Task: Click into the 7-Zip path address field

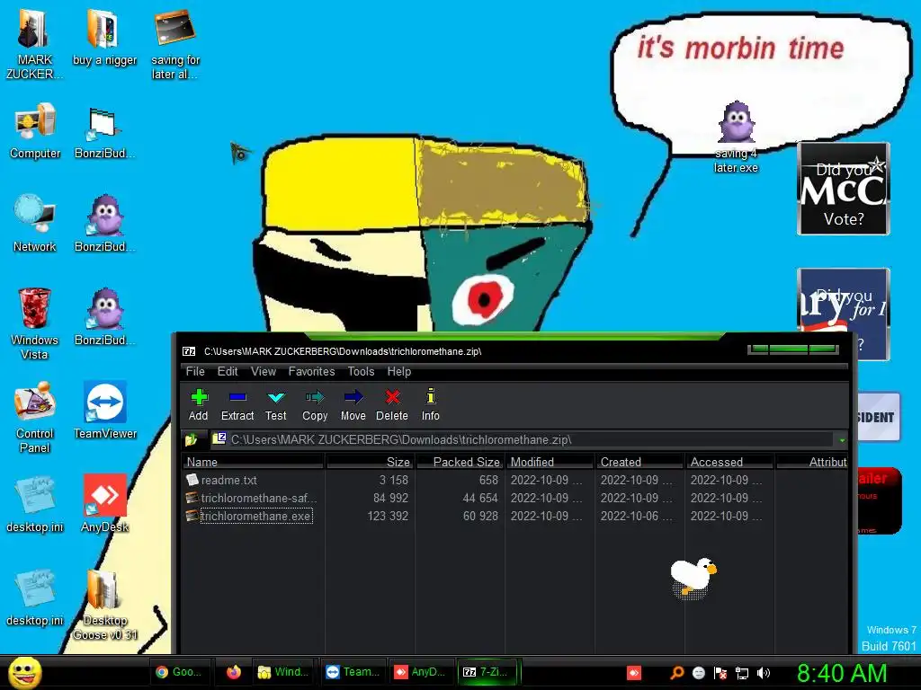Action: (522, 439)
